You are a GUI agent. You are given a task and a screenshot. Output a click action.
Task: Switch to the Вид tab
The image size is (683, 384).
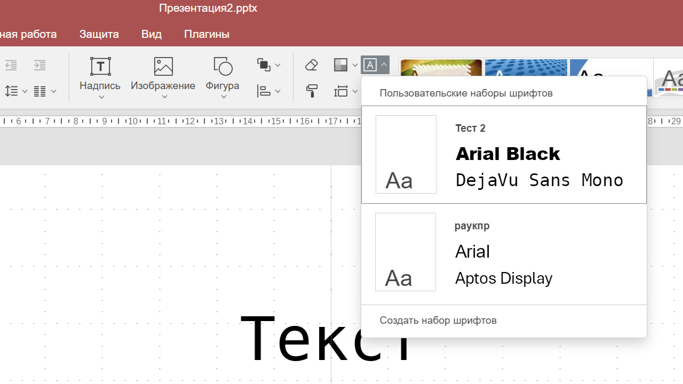click(152, 34)
